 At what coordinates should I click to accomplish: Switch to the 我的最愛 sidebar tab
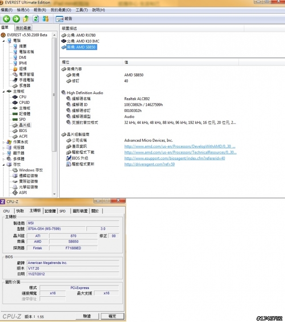pyautogui.click(x=23, y=28)
